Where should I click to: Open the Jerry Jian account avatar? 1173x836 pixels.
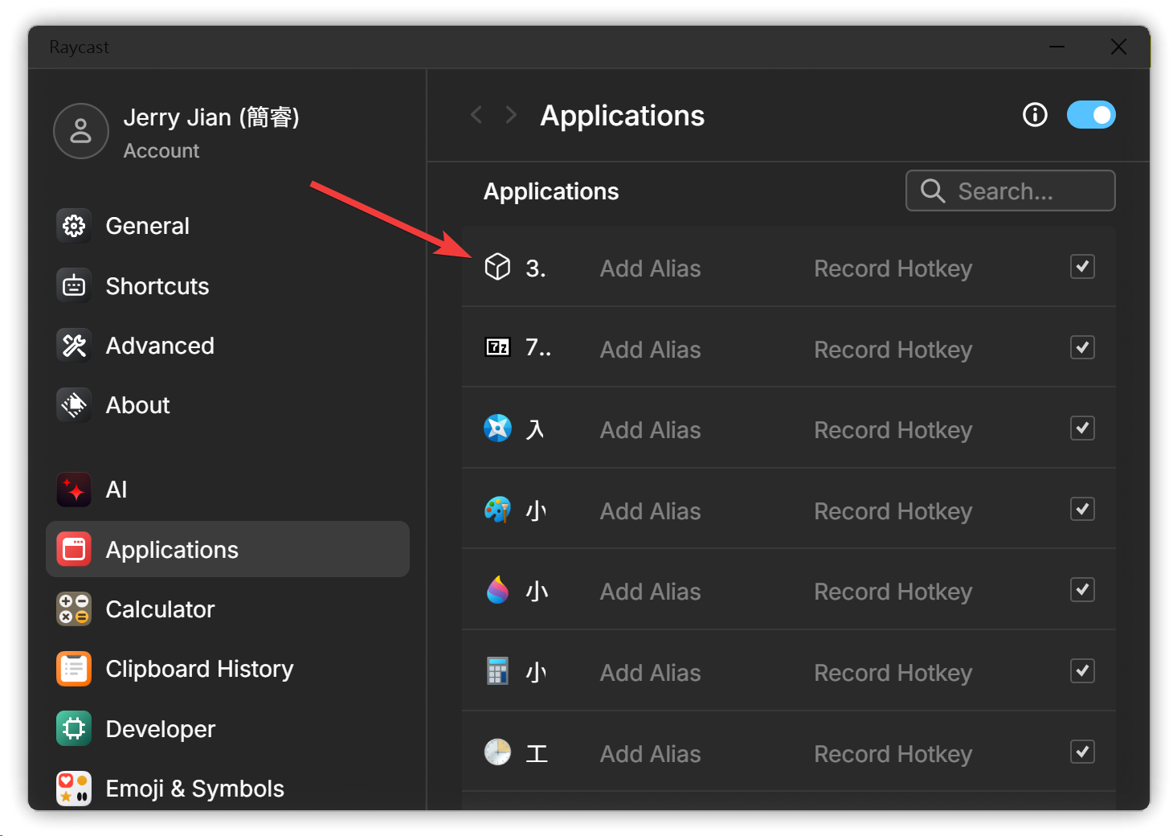(81, 131)
